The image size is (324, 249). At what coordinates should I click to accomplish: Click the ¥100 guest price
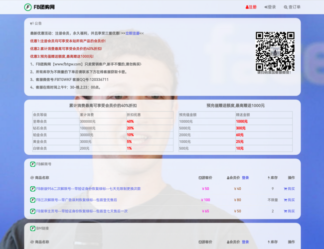point(205,200)
